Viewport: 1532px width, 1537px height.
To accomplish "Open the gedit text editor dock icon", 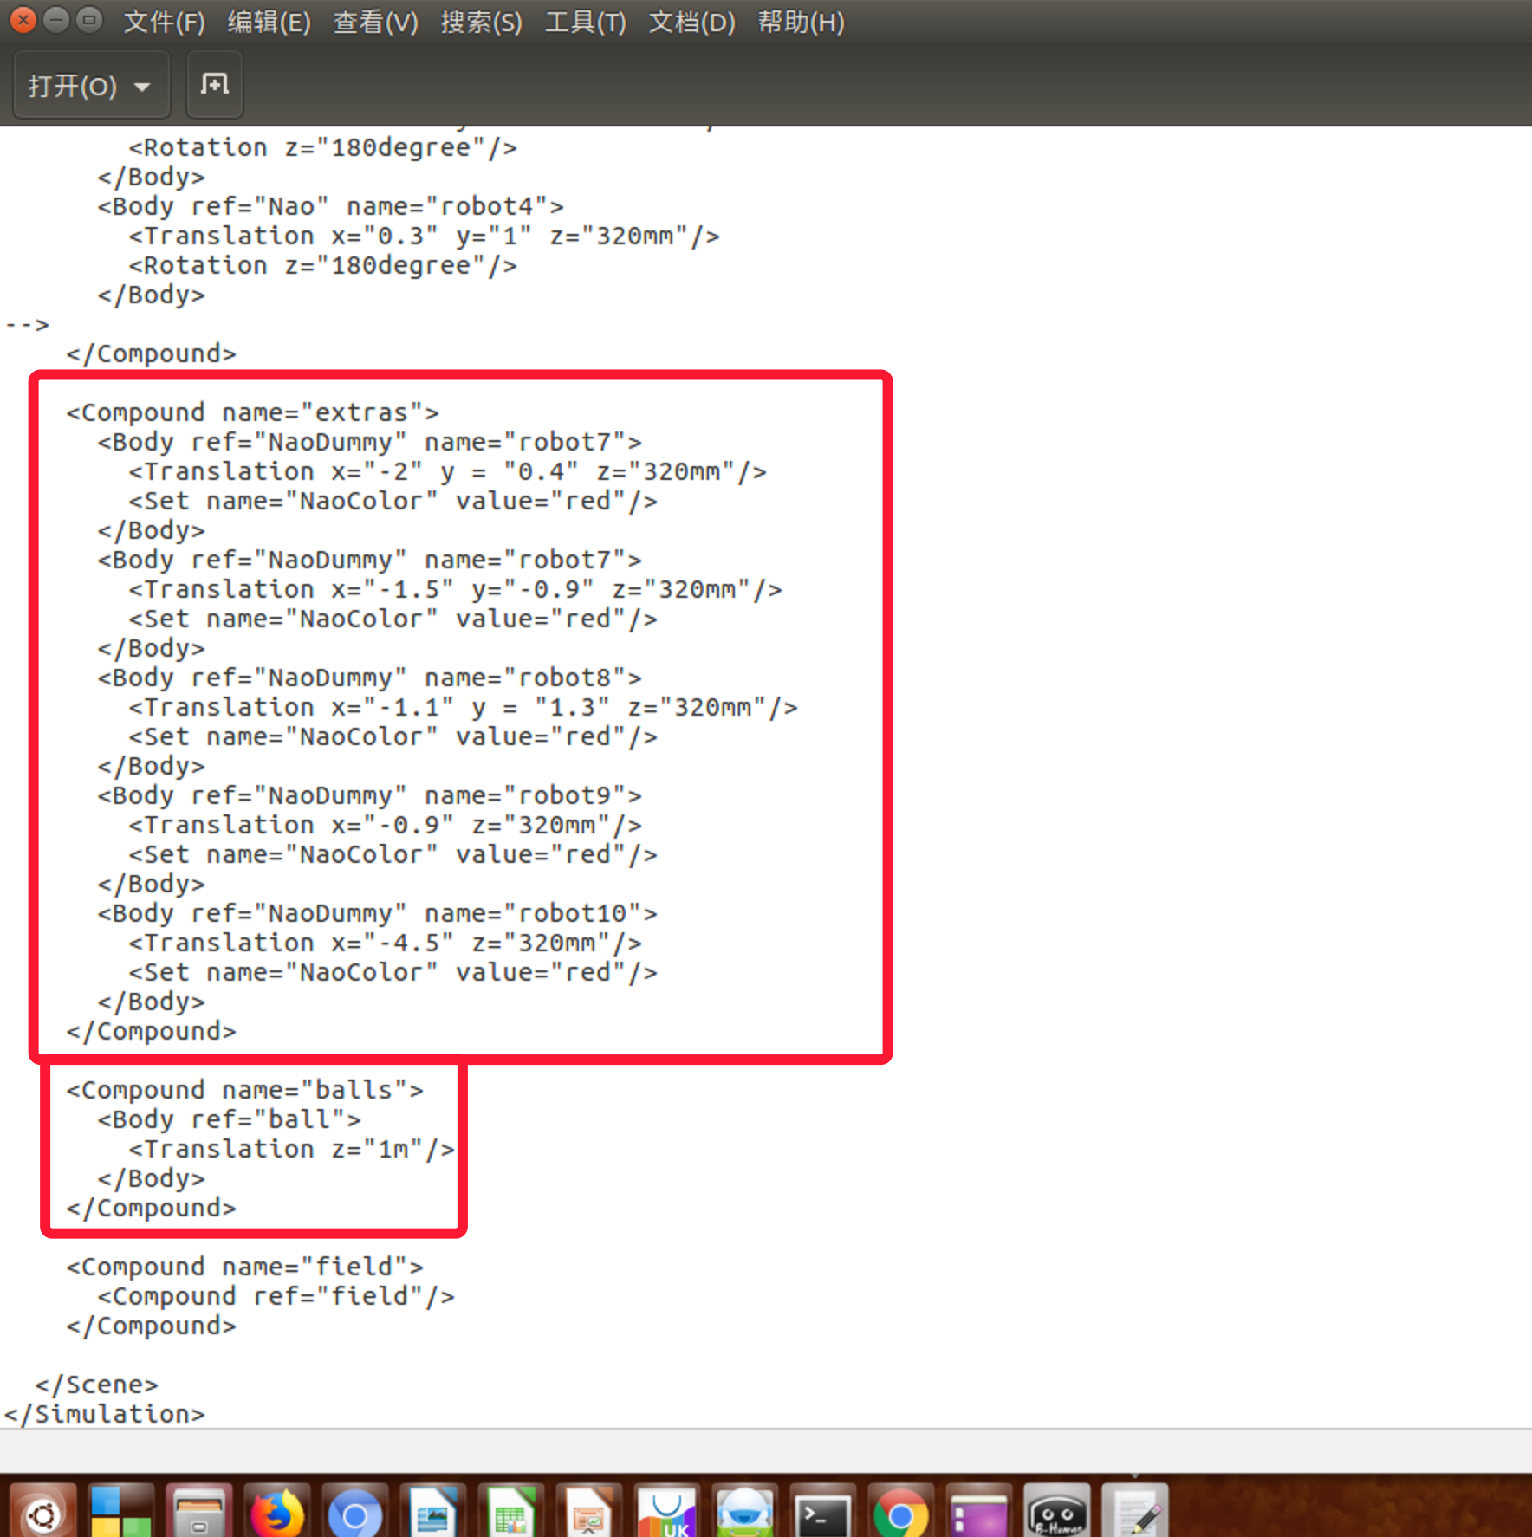I will (1134, 1512).
